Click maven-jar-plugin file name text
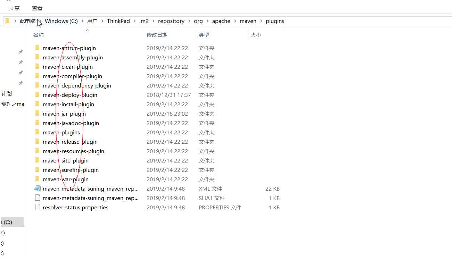This screenshot has height=259, width=452. pyautogui.click(x=64, y=114)
